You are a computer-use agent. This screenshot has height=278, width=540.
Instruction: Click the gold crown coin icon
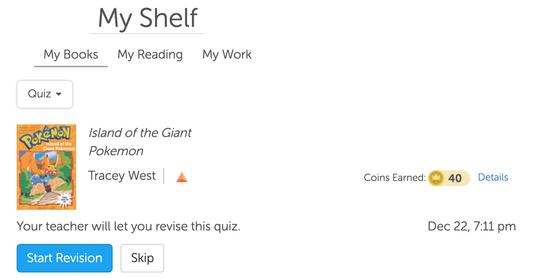point(436,178)
